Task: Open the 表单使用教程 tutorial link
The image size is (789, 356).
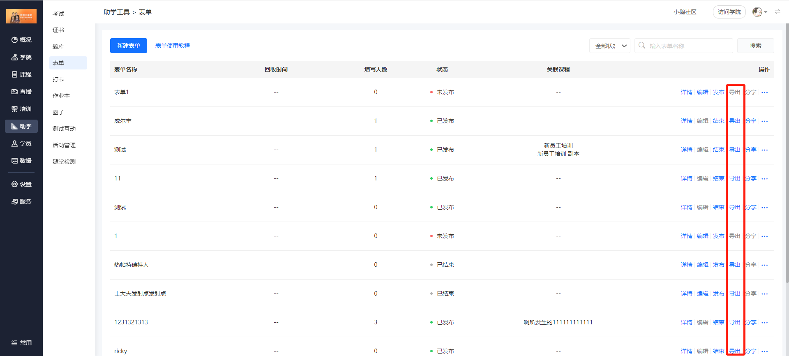Action: pos(173,46)
